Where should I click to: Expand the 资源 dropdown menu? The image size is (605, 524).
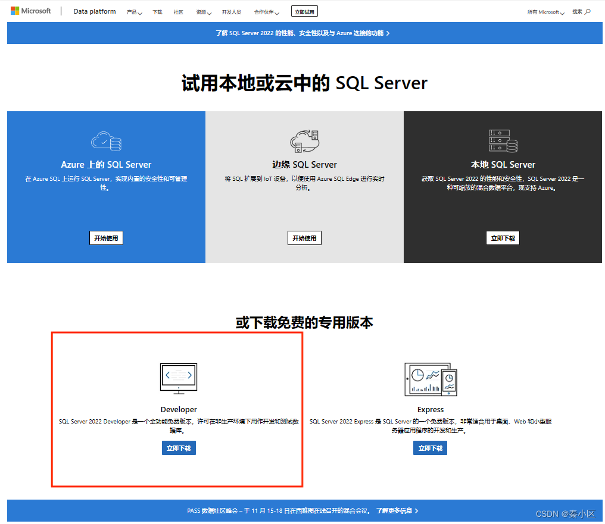point(204,12)
